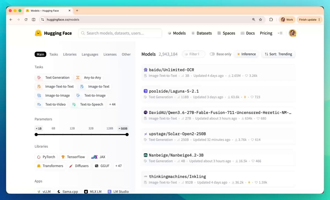The height and width of the screenshot is (200, 330).
Task: Filter by the GGUF library
Action: (102, 166)
